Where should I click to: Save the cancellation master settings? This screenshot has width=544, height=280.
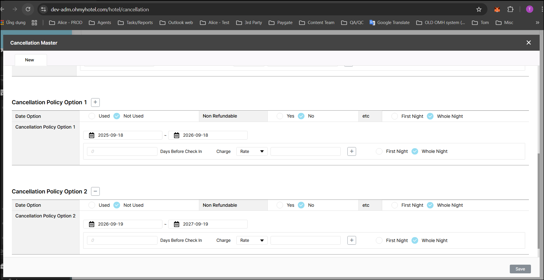pos(520,269)
